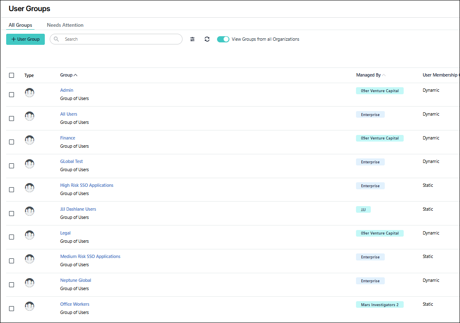Open the Office Workers group link
Image resolution: width=460 pixels, height=323 pixels.
point(74,304)
